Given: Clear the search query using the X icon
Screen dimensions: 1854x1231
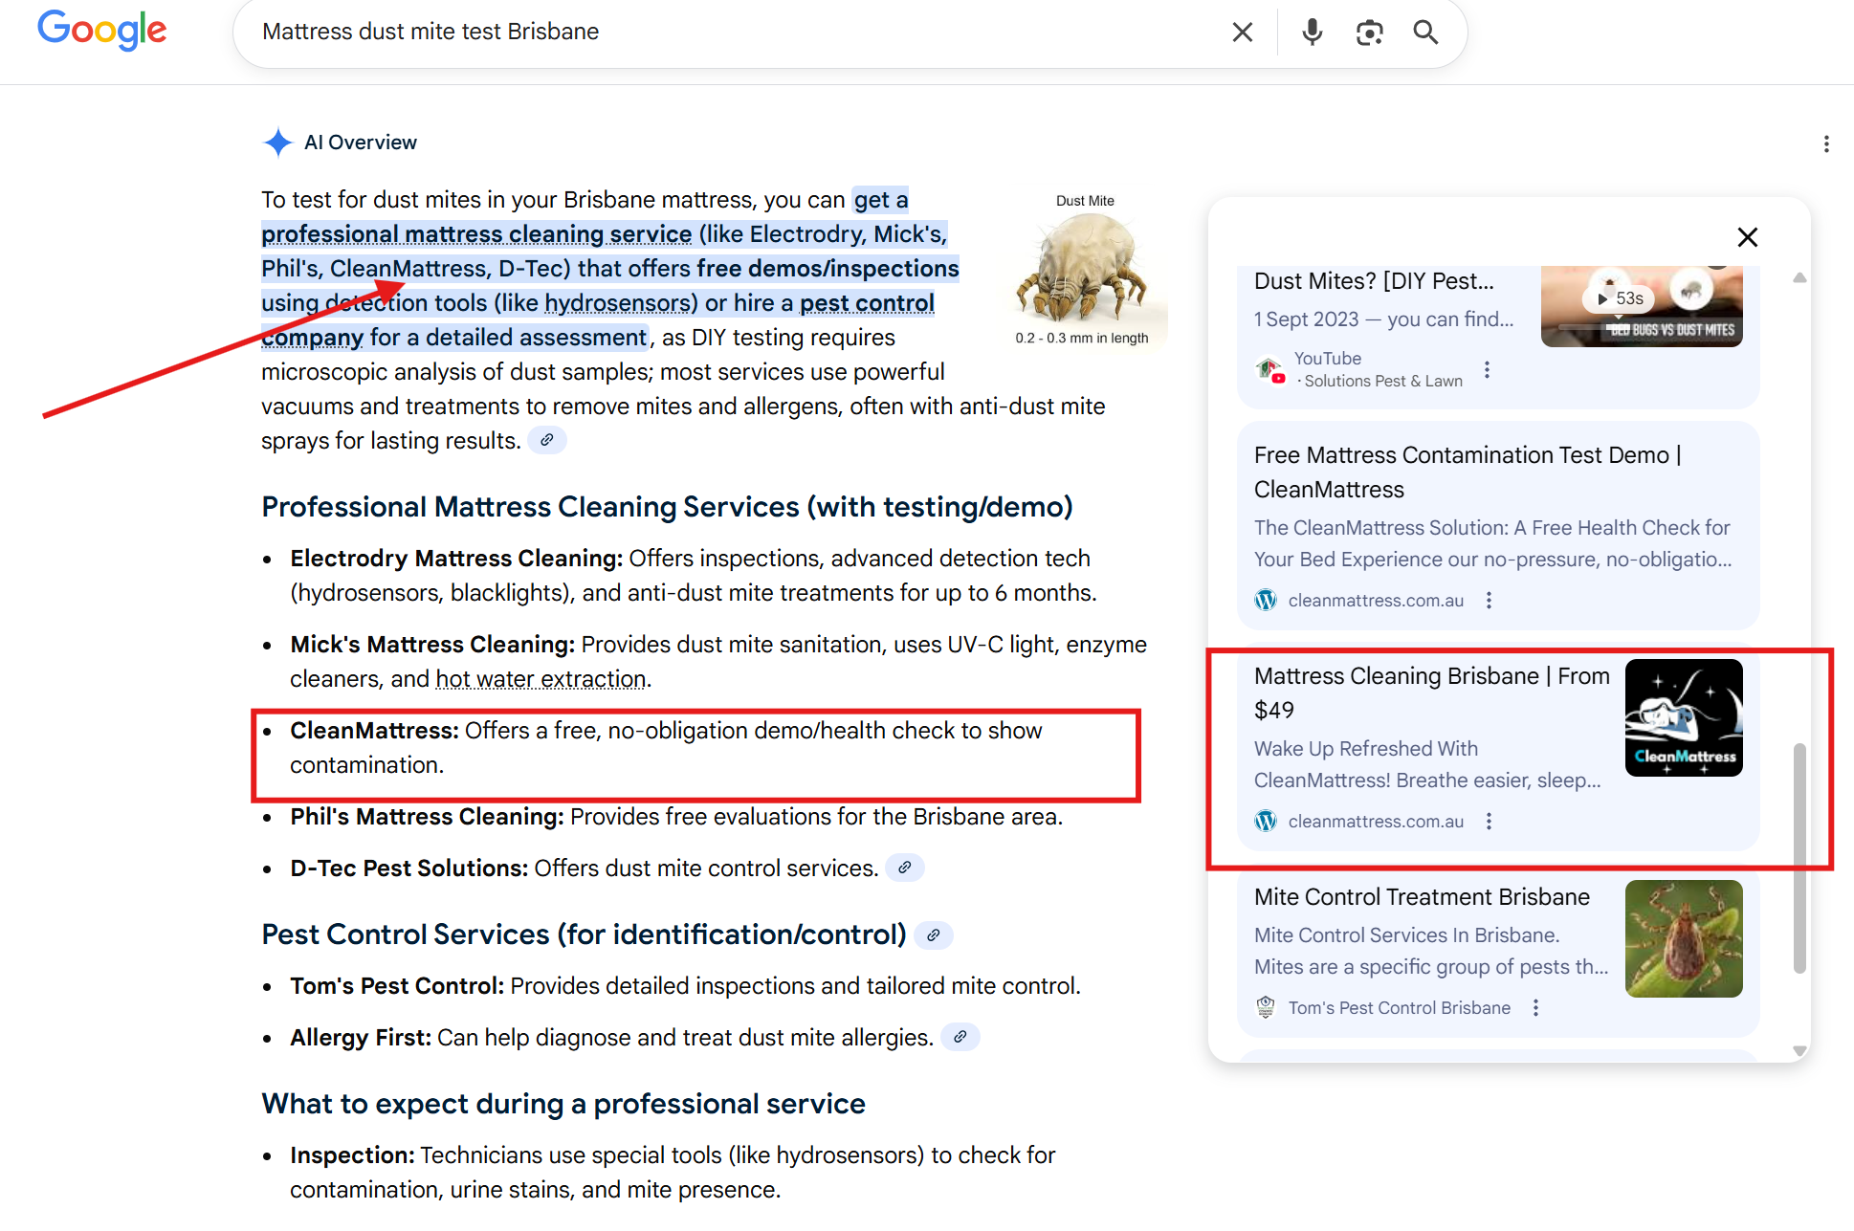Looking at the screenshot, I should pyautogui.click(x=1242, y=32).
